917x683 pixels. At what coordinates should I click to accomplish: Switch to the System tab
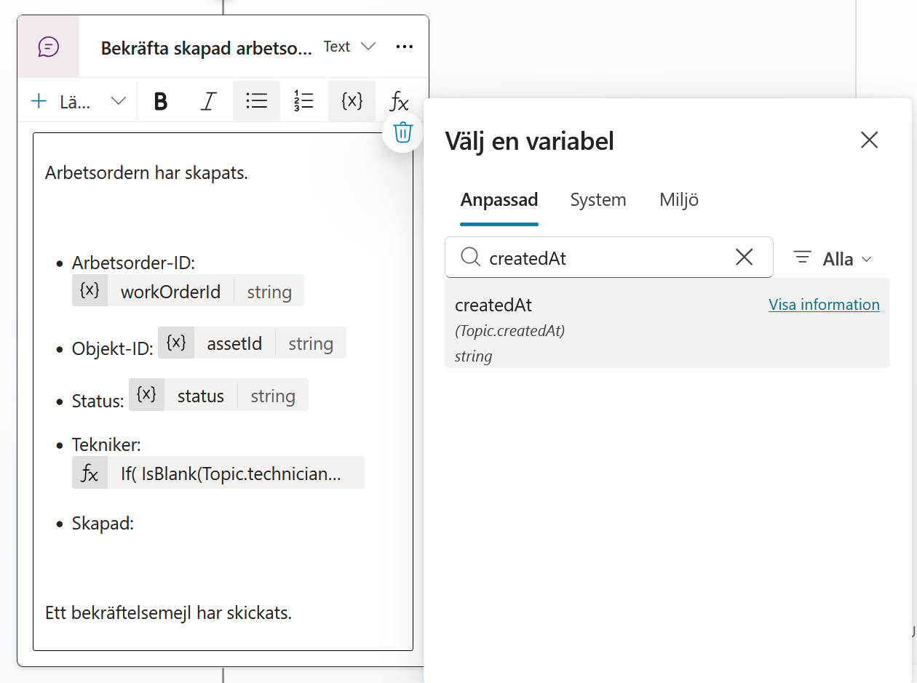point(598,199)
